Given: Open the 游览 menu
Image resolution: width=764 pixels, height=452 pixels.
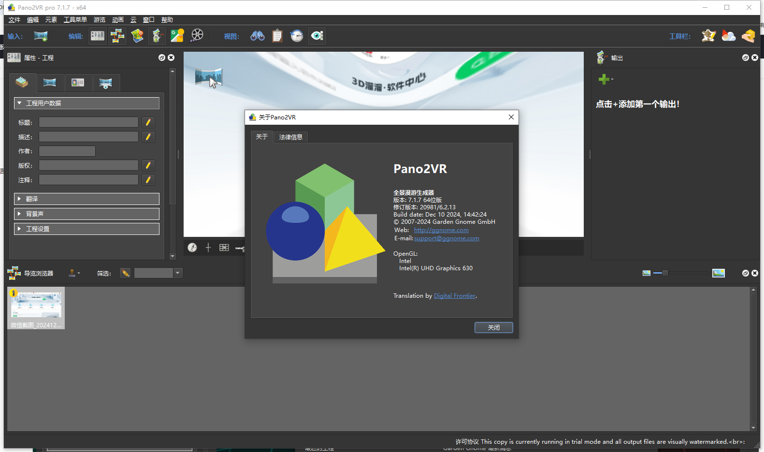Looking at the screenshot, I should click(x=100, y=20).
